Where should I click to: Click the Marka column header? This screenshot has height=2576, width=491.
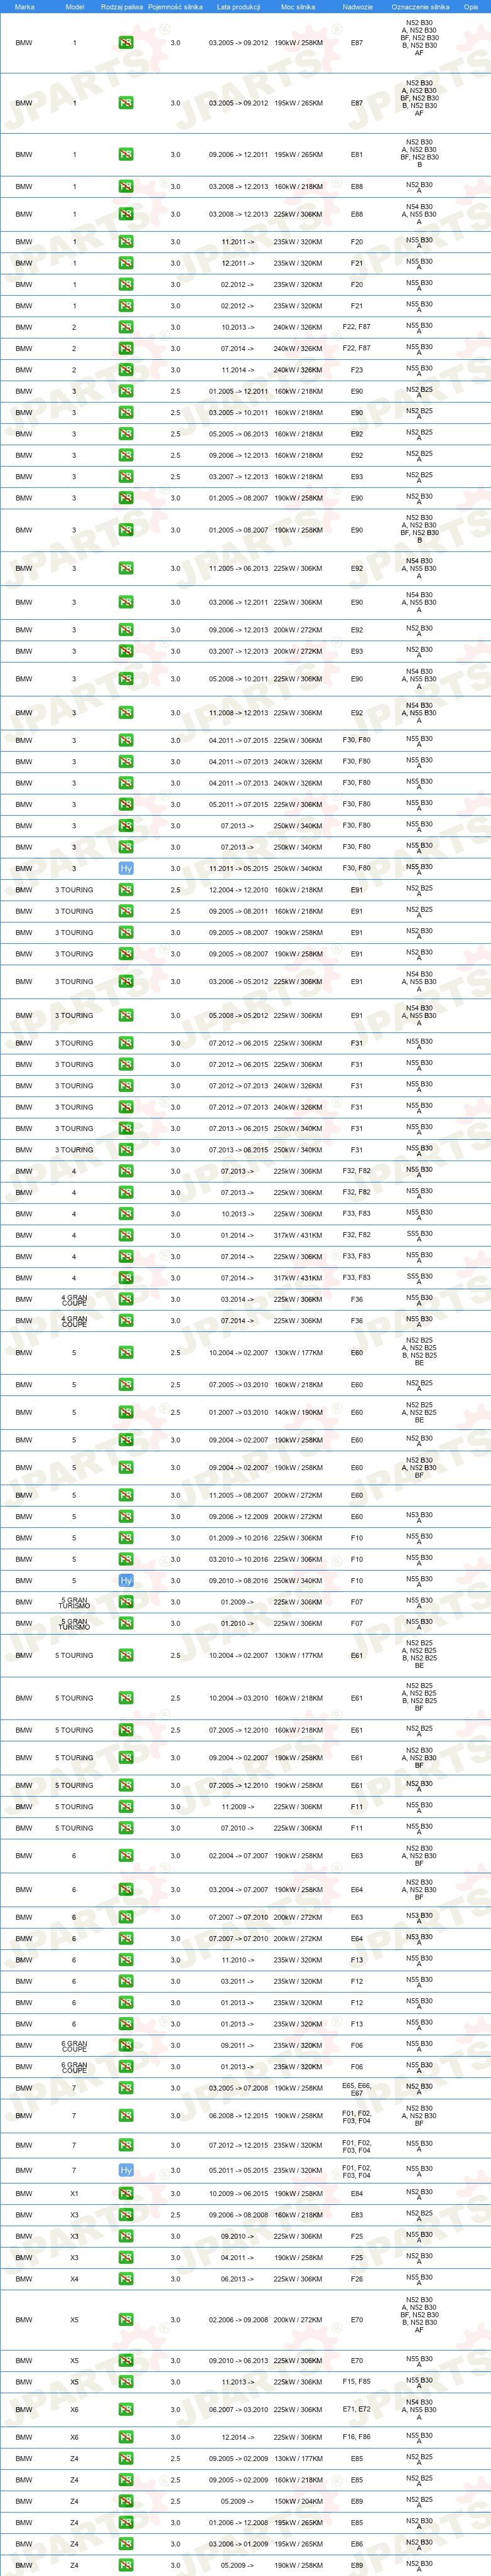24,7
